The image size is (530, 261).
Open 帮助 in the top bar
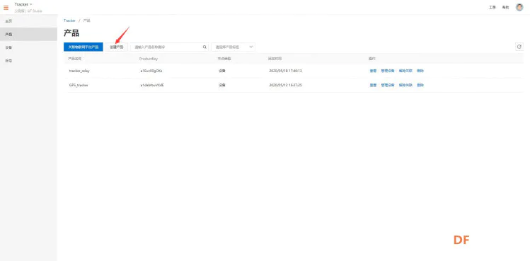[505, 8]
